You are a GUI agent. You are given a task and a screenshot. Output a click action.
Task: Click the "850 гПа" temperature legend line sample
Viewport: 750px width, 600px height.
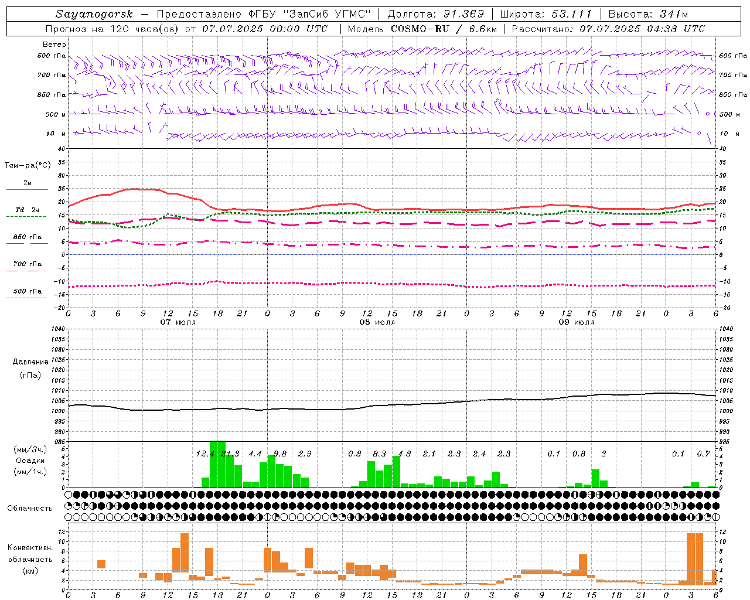(27, 244)
